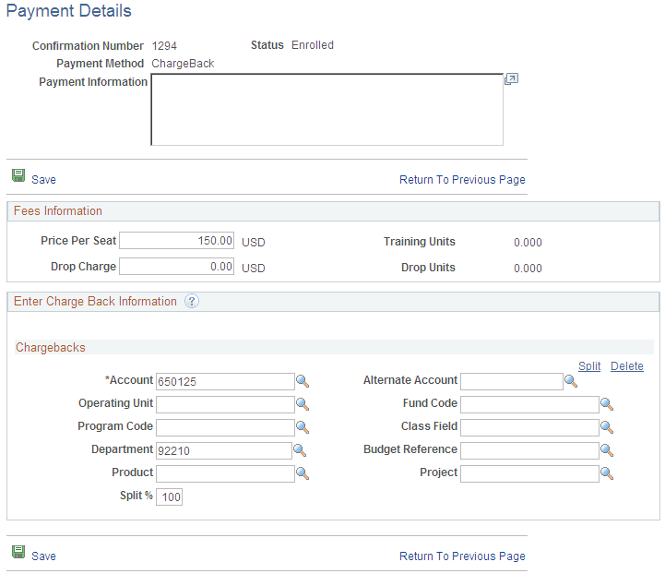The image size is (665, 574).
Task: Click the Training Units value 0.000
Action: pyautogui.click(x=528, y=242)
